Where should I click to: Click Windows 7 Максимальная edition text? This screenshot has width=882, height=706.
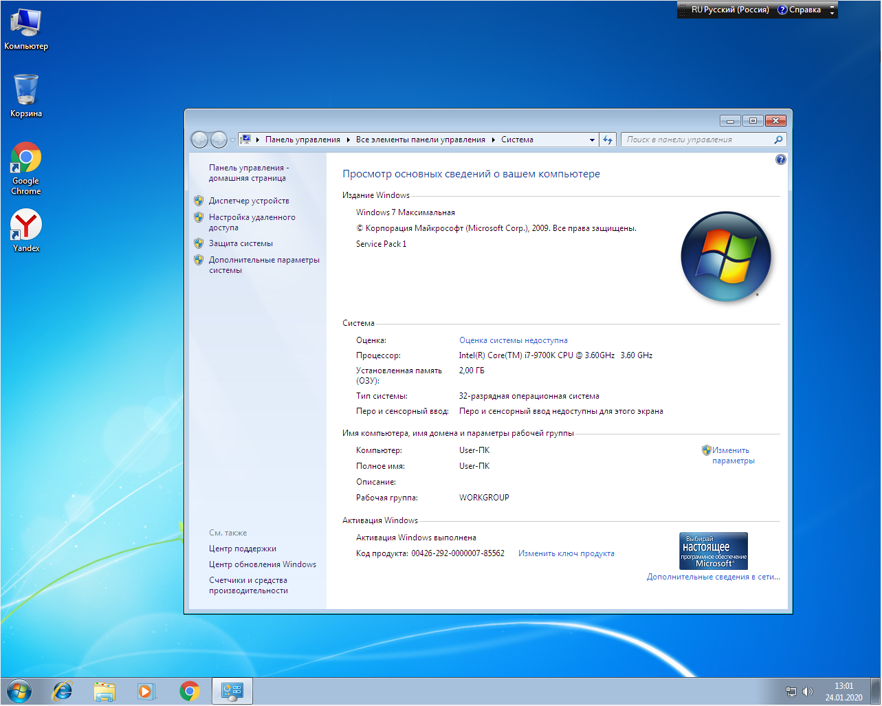click(x=406, y=212)
